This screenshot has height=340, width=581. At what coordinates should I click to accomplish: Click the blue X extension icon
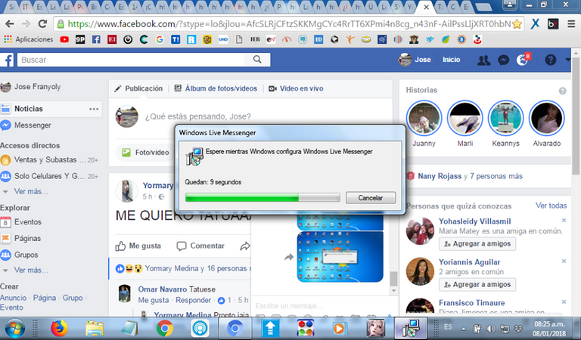point(535,24)
